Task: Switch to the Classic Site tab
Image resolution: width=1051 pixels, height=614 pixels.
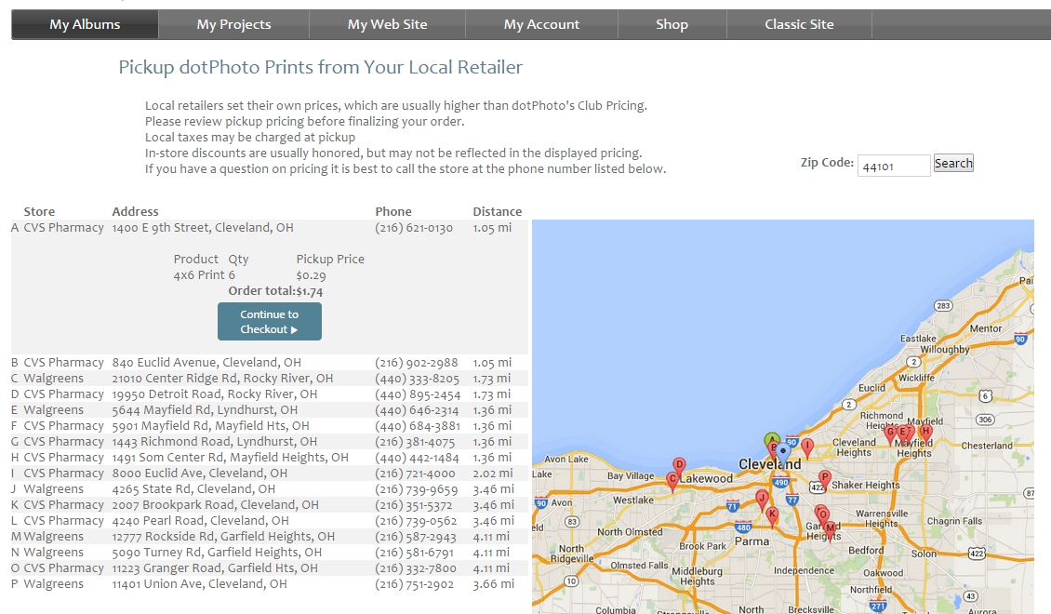Action: point(799,24)
